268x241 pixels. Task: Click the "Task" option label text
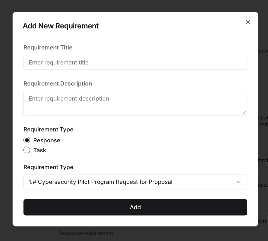point(40,150)
